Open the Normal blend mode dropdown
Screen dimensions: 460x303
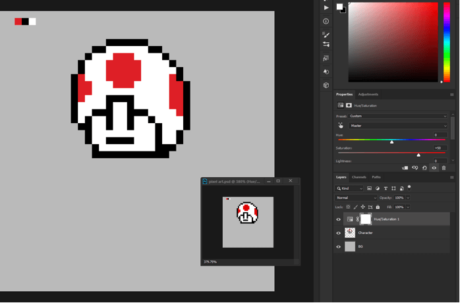pyautogui.click(x=356, y=198)
